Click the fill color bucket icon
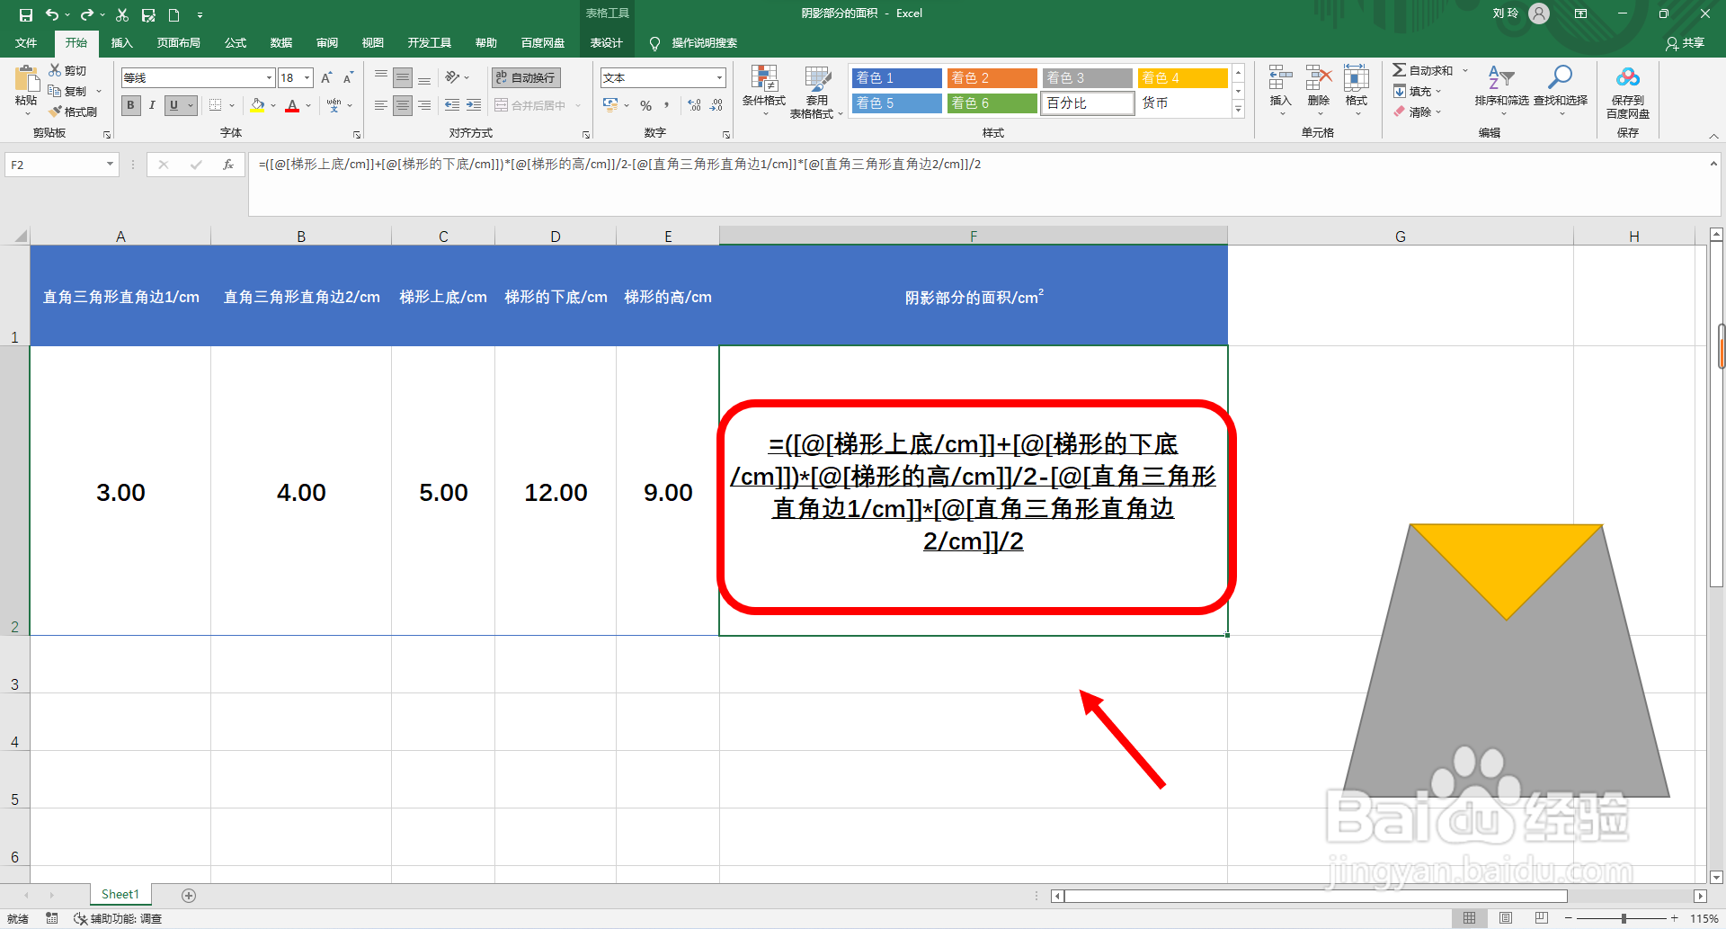This screenshot has height=929, width=1726. coord(258,105)
